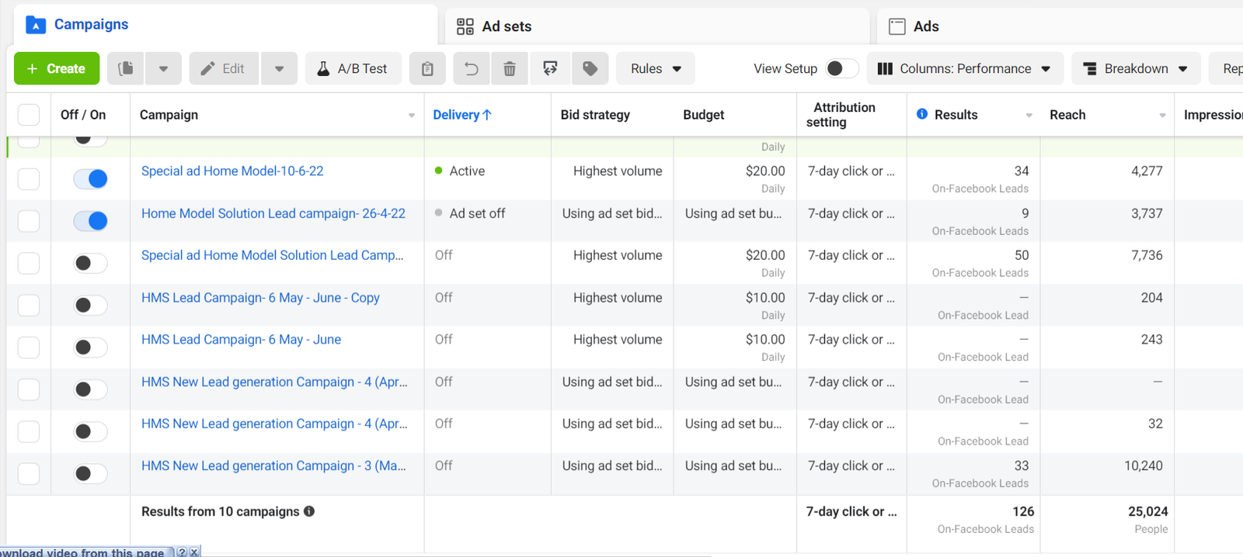Click the info icon beside Results header

922,114
